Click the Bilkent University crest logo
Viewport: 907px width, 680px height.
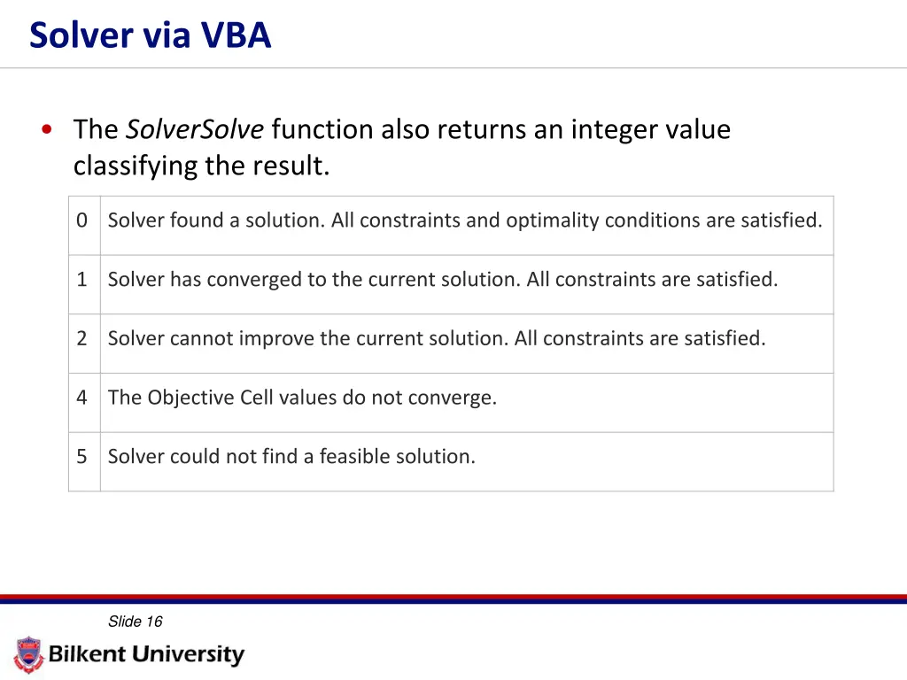pos(29,654)
